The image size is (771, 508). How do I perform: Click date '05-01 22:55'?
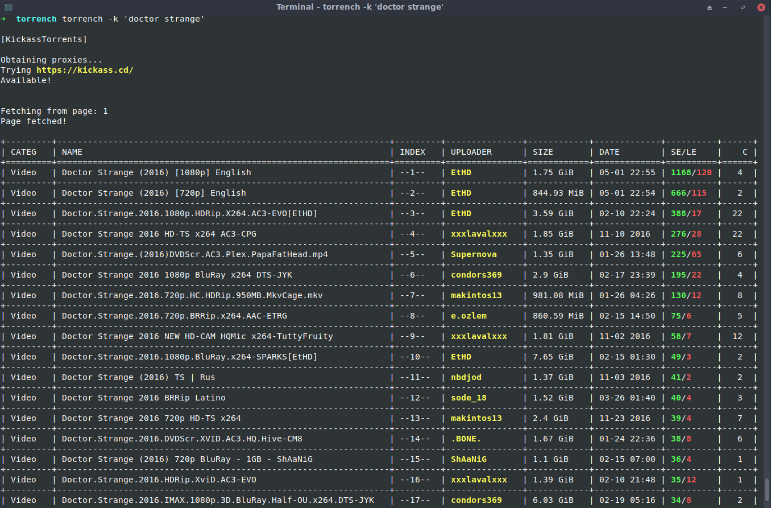[627, 172]
